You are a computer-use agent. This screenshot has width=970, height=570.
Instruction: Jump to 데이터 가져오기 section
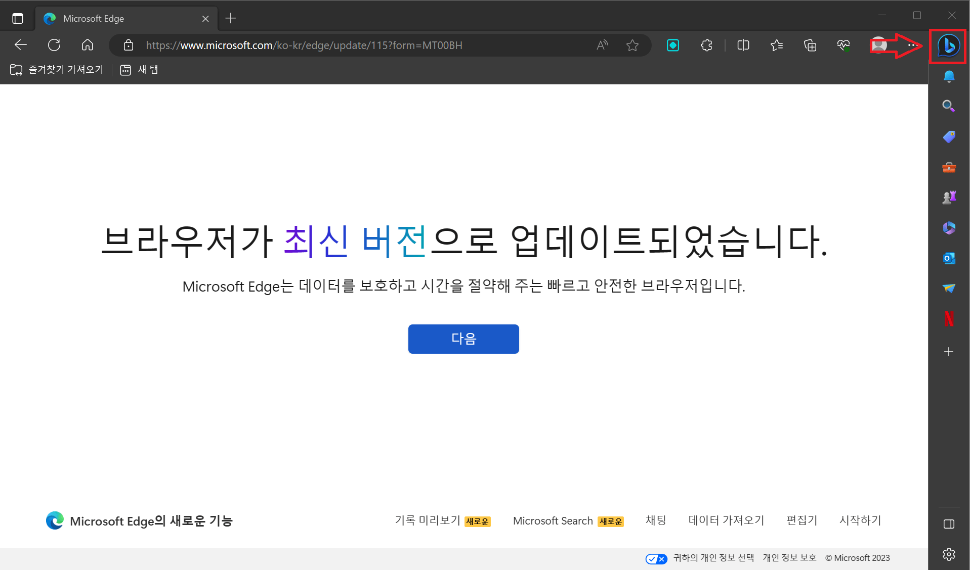pos(726,520)
